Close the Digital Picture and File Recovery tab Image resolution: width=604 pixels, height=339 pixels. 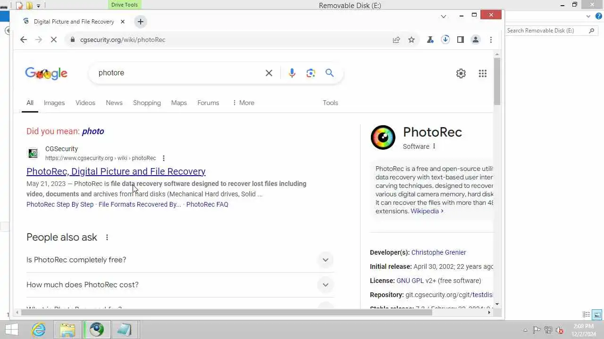(123, 22)
